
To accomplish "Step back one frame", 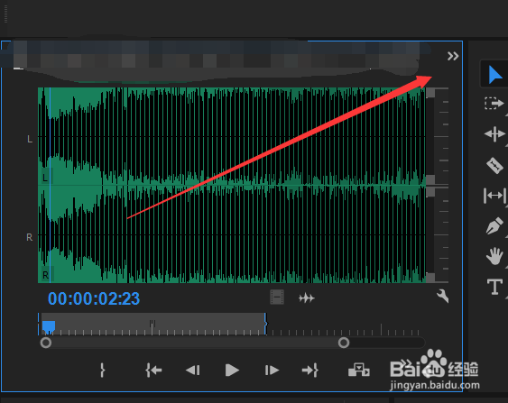I will click(x=193, y=371).
